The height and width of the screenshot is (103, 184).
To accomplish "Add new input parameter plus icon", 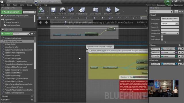I will point(180,45).
